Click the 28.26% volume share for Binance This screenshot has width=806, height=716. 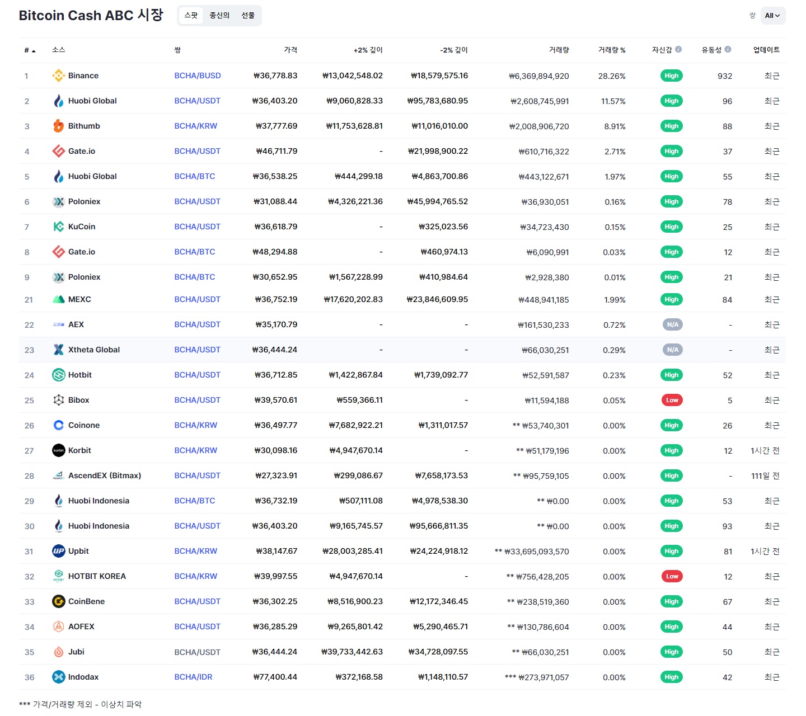[x=612, y=76]
